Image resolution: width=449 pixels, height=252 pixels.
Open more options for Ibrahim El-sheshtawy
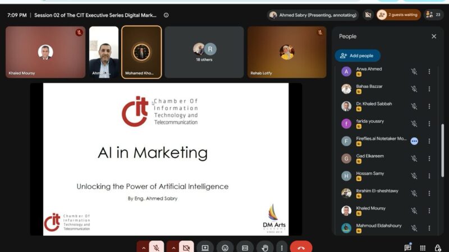click(429, 193)
